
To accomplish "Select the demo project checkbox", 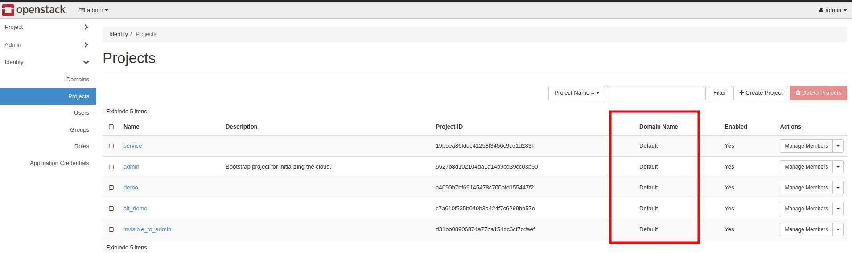I will tap(111, 188).
